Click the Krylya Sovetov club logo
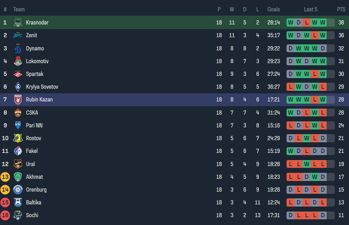The height and width of the screenshot is (225, 349). pyautogui.click(x=18, y=87)
